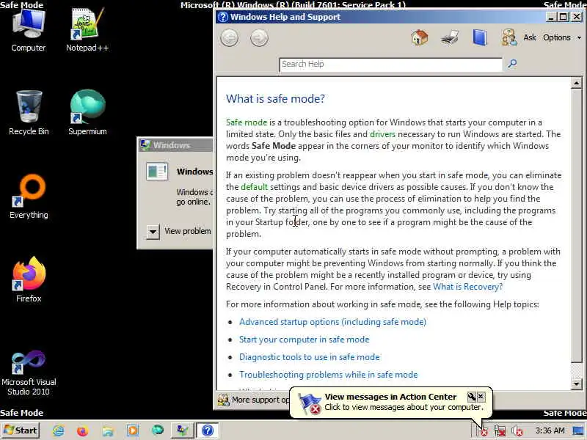Open the Options dropdown menu
Viewport: 587px width, 440px height.
click(x=562, y=37)
